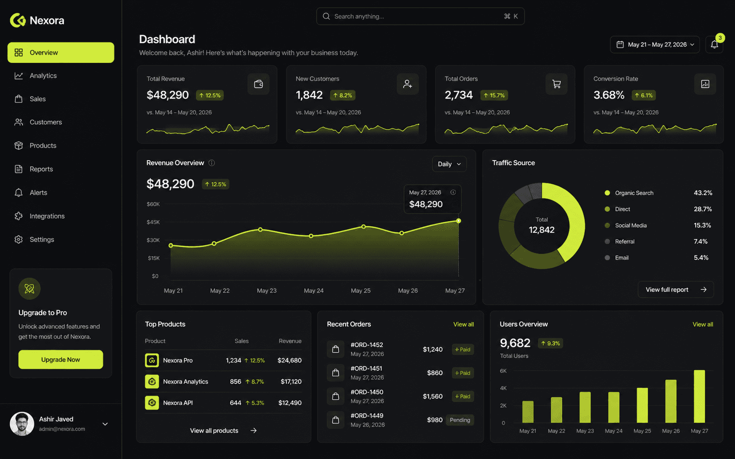Click the bag icon for order #ORD-1452
735x459 pixels.
click(336, 349)
